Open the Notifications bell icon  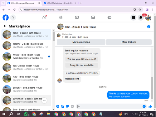click(x=141, y=17)
